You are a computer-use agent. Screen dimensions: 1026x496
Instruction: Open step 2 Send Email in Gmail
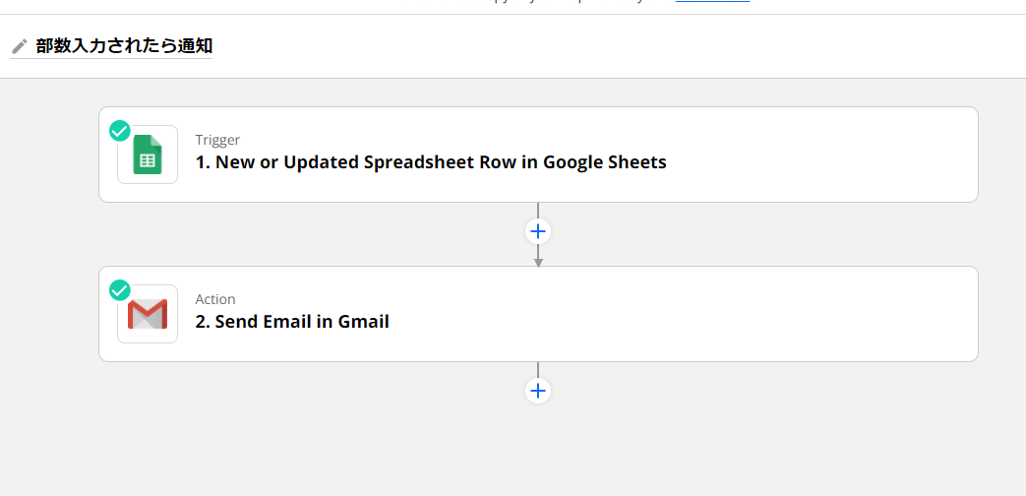click(x=538, y=314)
